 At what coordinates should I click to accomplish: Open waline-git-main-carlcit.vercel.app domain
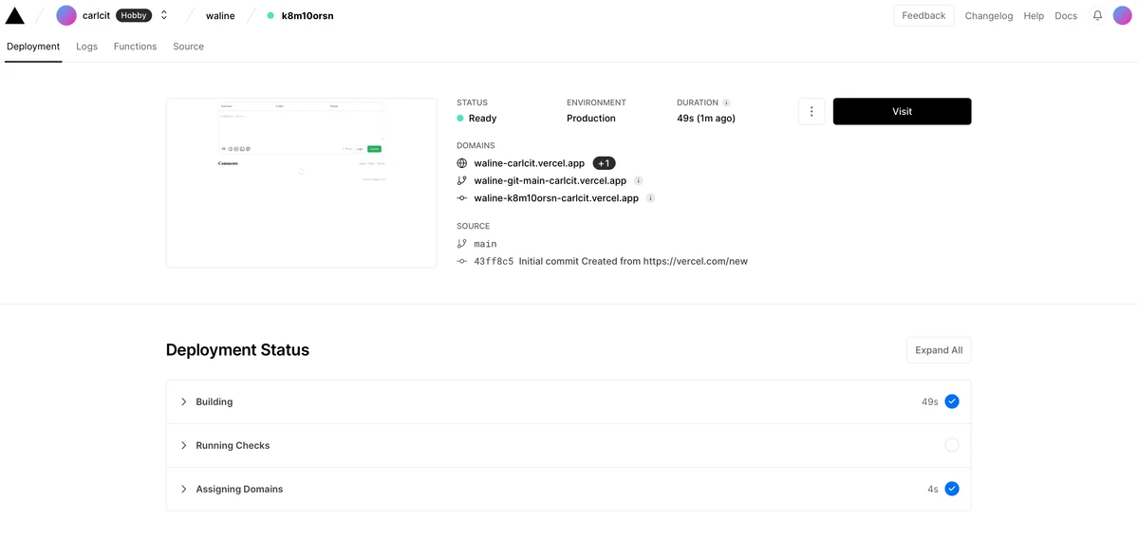[550, 180]
